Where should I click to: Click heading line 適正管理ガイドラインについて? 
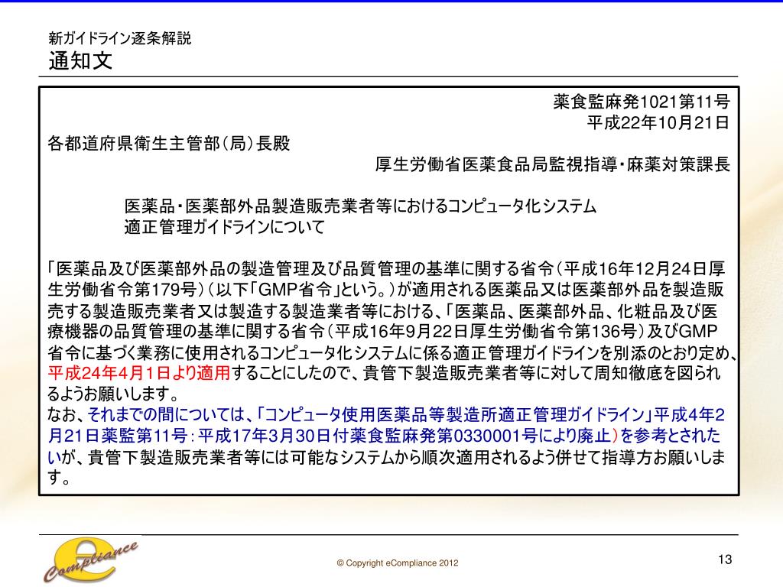(225, 227)
